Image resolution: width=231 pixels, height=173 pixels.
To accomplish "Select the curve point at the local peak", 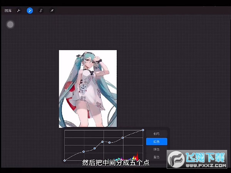I will [102, 141].
